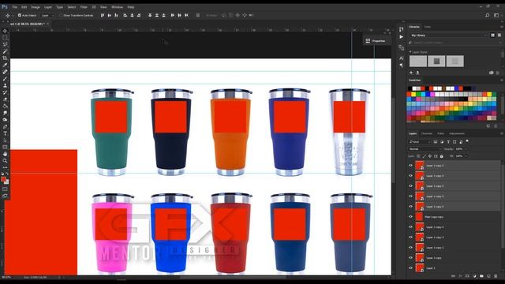Switch to the Channels tab
505x284 pixels.
pos(427,133)
